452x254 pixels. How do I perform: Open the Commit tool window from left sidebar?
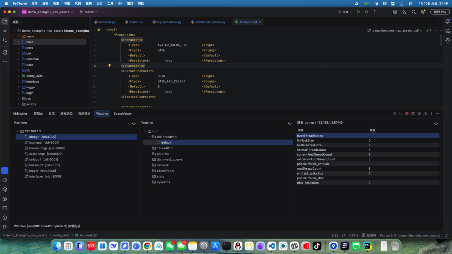[5, 31]
